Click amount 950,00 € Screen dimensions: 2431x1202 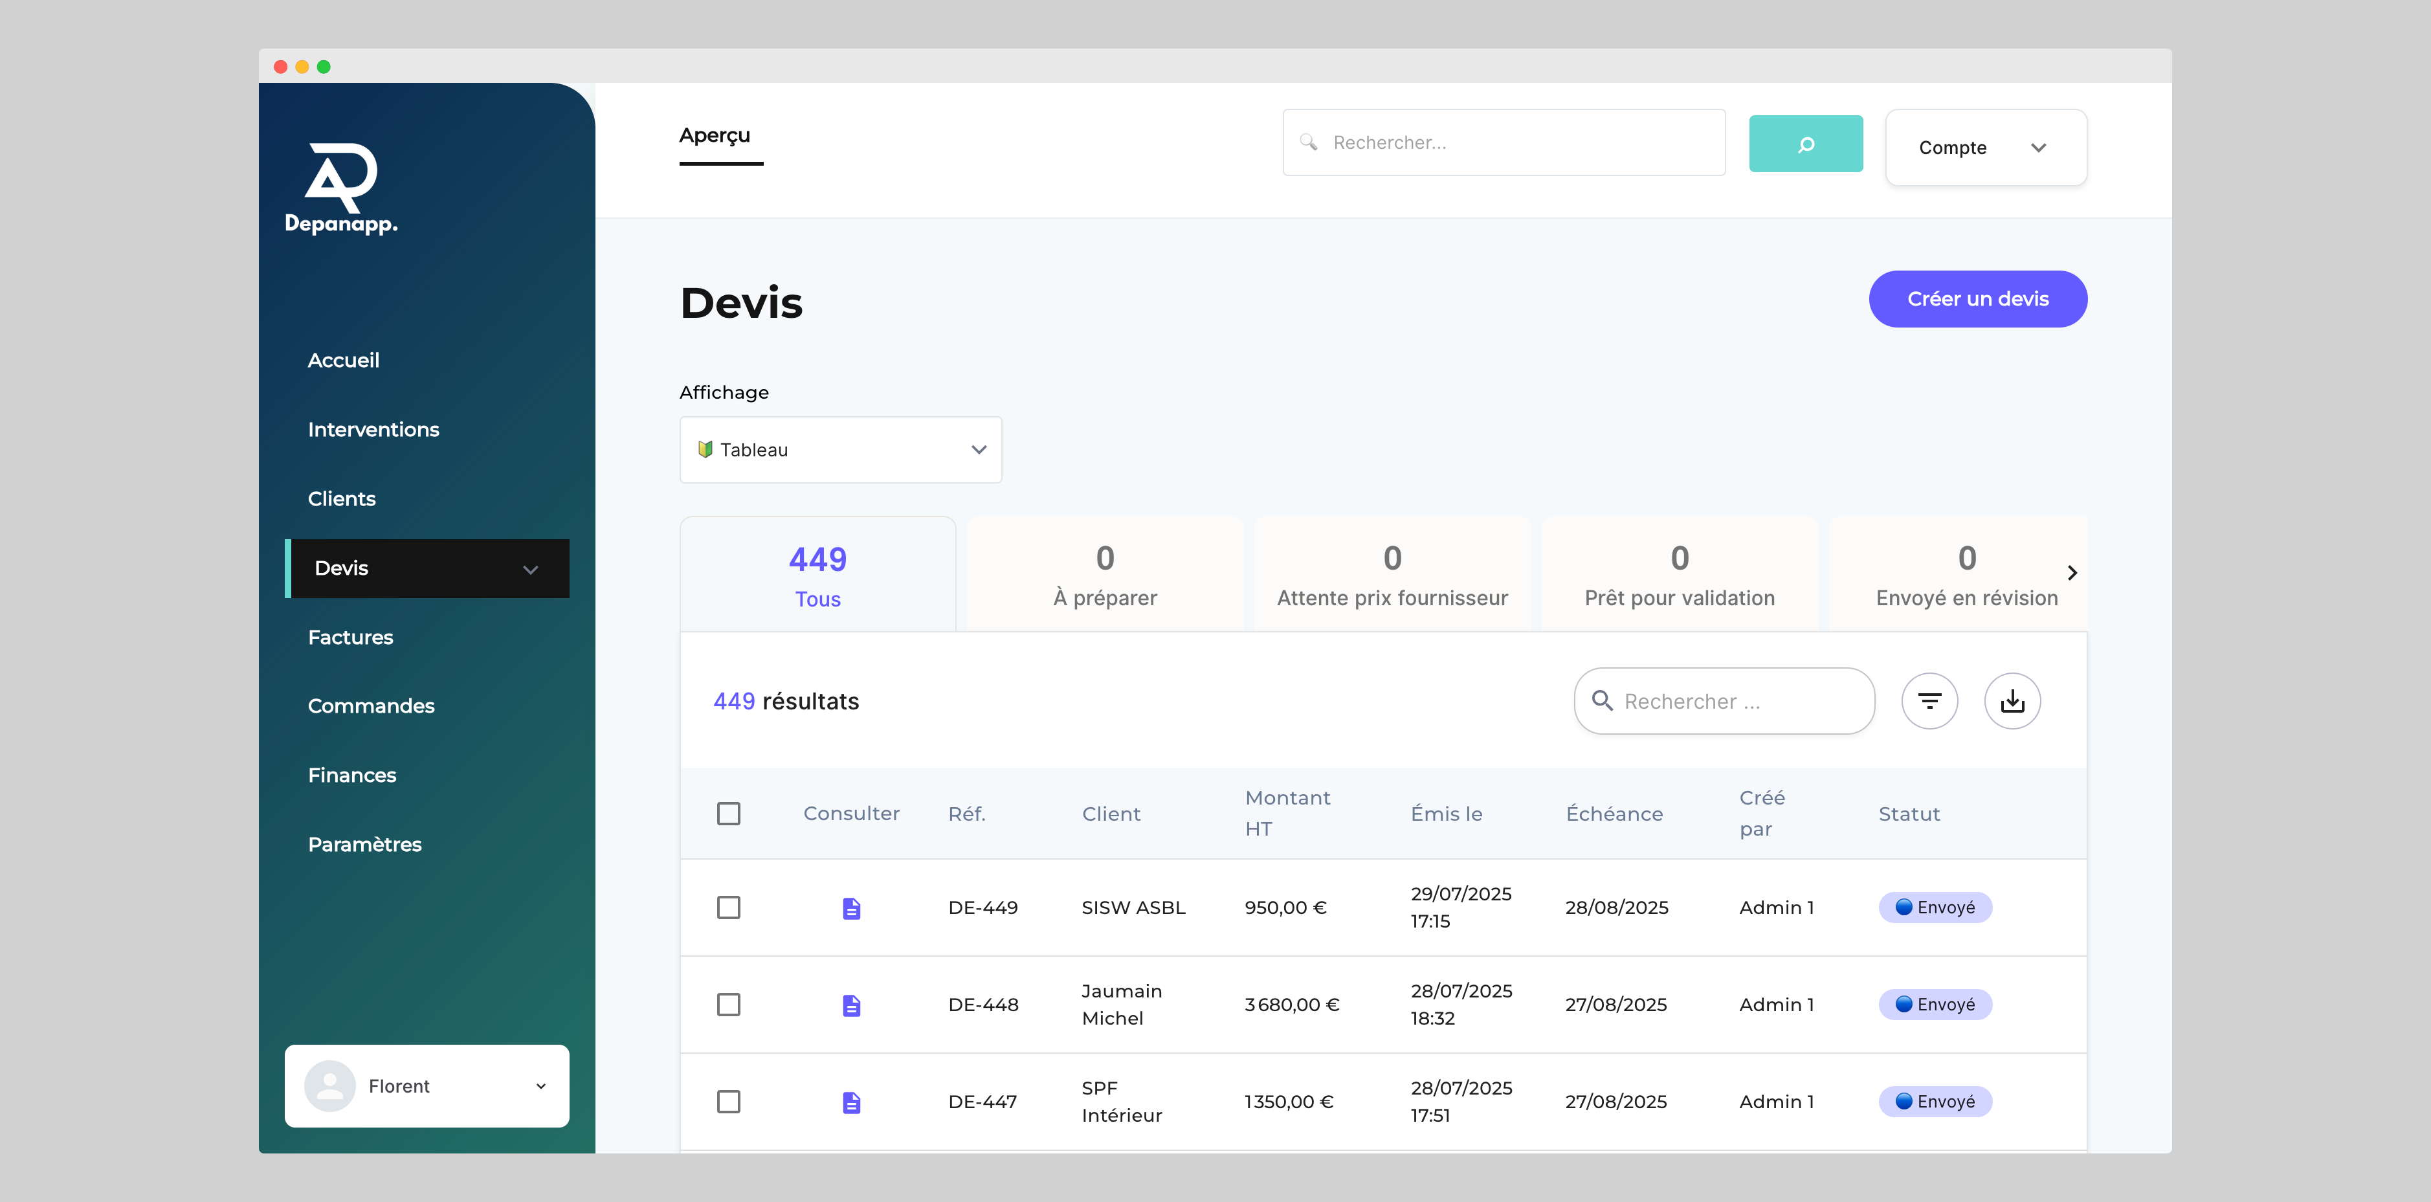[1285, 907]
